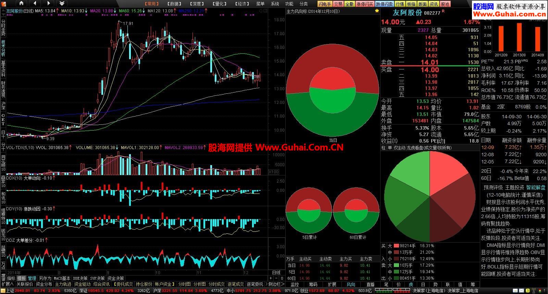Click the 跌停闪卖 button
The height and width of the screenshot is (294, 548).
tap(384, 4)
